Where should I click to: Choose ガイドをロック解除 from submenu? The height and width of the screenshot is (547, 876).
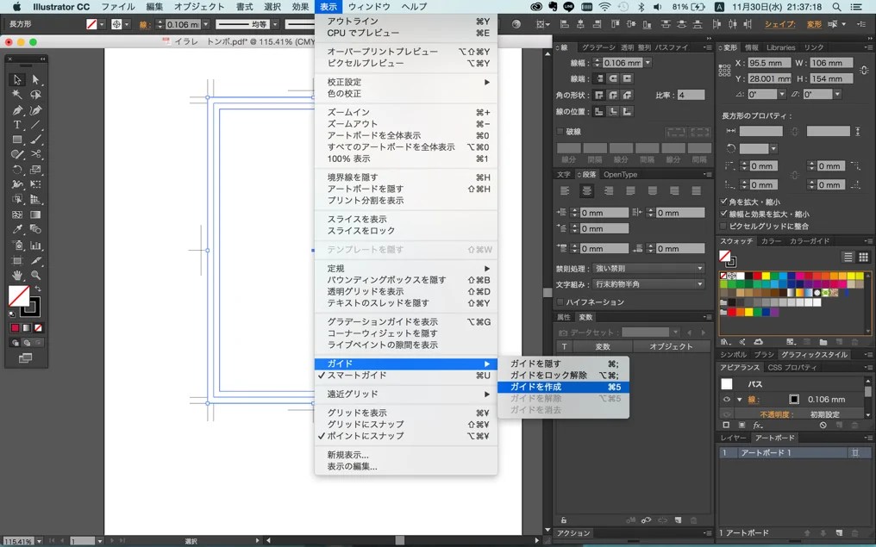click(563, 375)
